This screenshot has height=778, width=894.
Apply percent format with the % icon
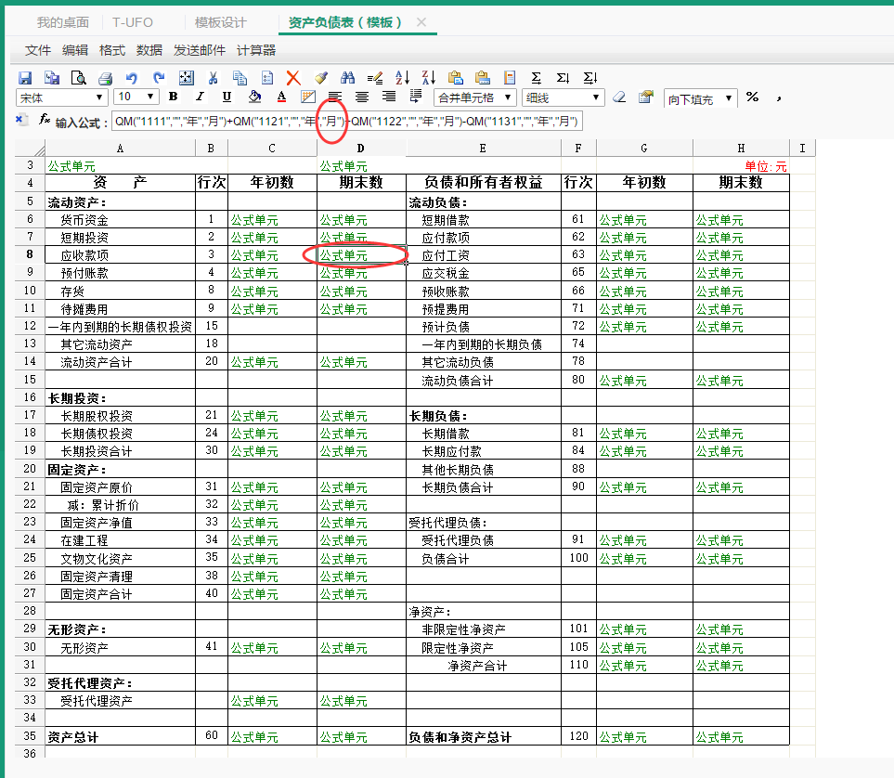point(753,97)
